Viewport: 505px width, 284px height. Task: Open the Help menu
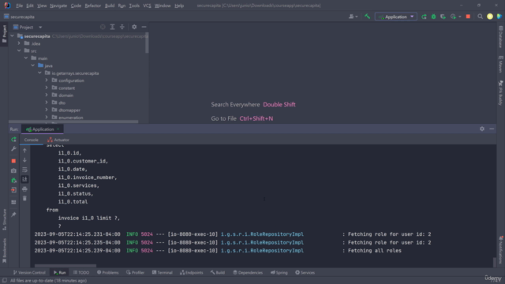pos(179,6)
